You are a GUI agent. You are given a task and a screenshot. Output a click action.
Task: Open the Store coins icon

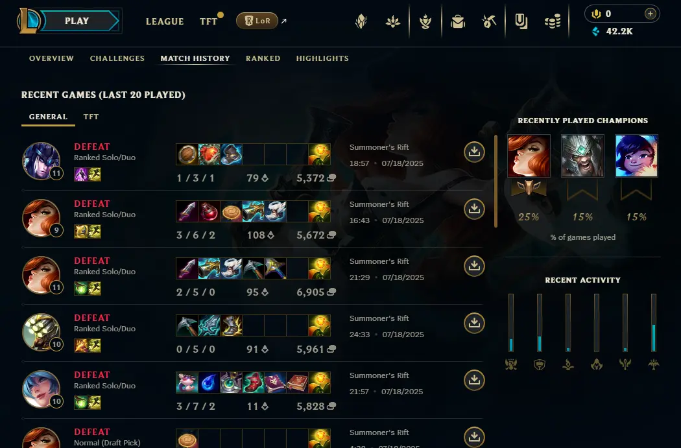coord(553,21)
